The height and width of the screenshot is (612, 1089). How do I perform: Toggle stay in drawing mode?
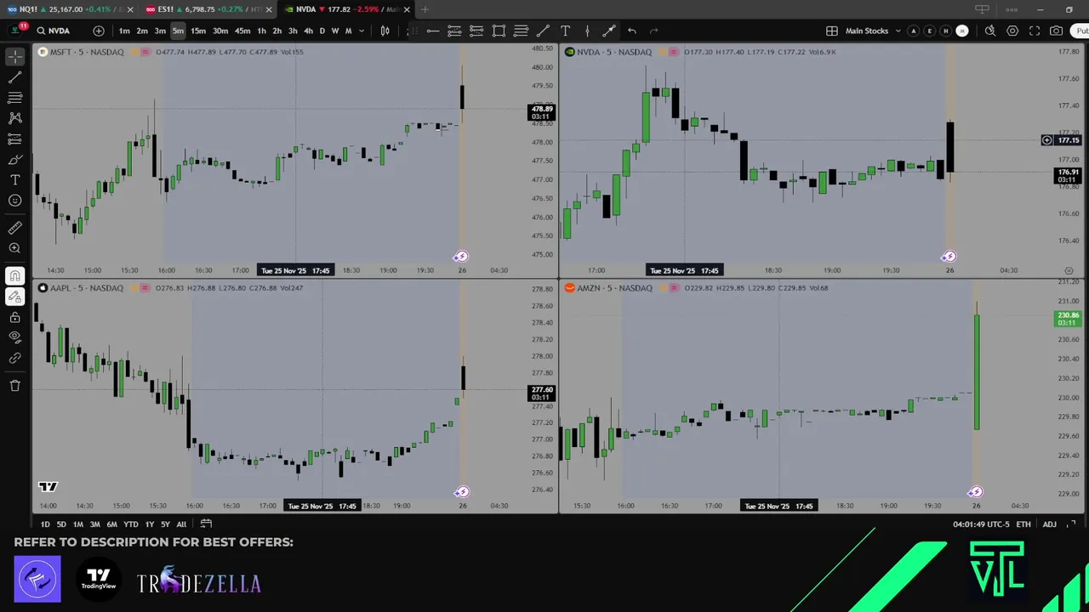point(15,297)
